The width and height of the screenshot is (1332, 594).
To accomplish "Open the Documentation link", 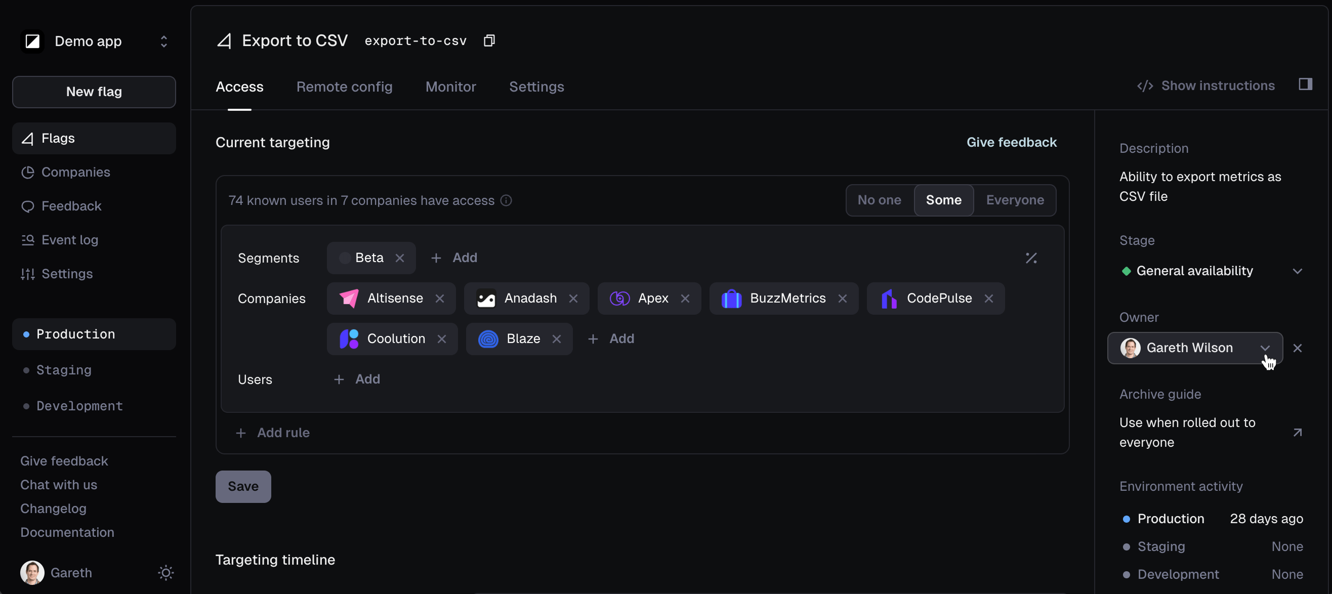I will click(x=67, y=531).
